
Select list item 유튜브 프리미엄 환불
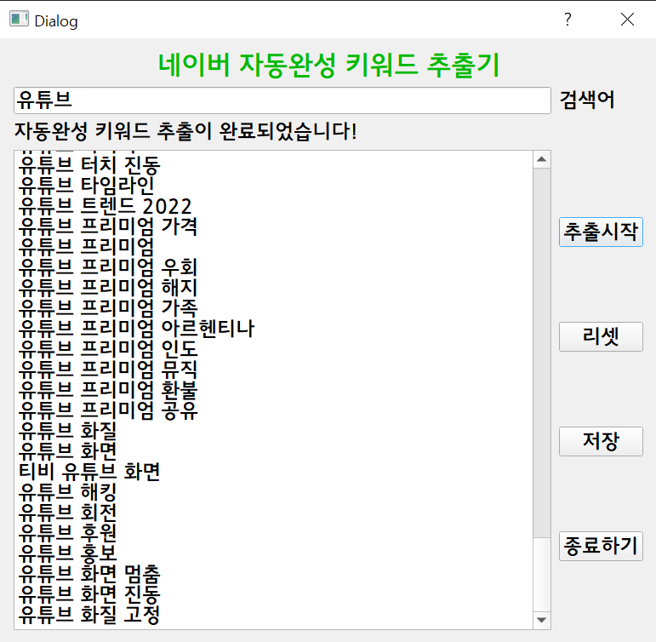pos(108,390)
